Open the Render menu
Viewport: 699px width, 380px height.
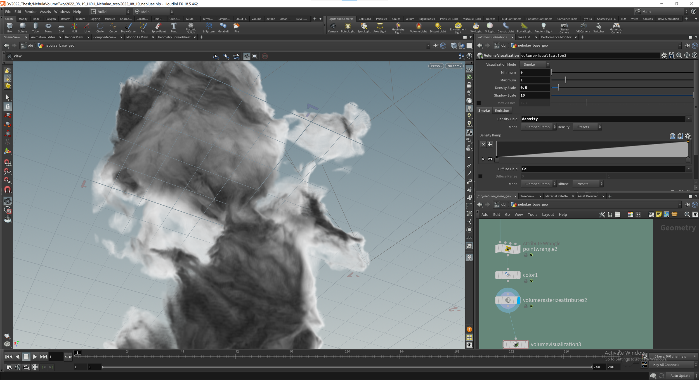pyautogui.click(x=30, y=12)
